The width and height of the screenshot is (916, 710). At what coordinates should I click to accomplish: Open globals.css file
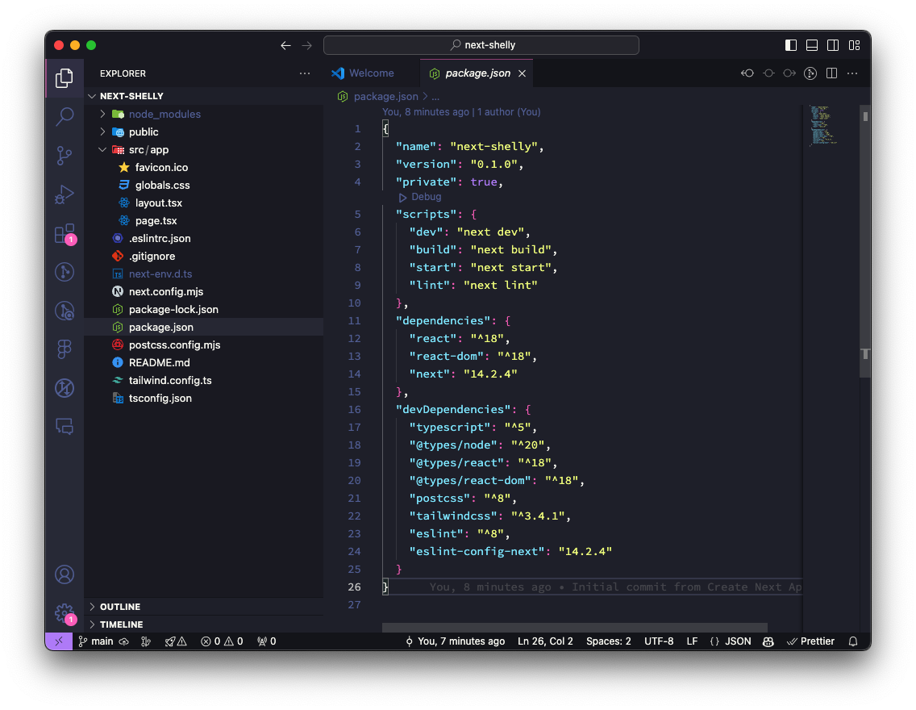coord(203,186)
